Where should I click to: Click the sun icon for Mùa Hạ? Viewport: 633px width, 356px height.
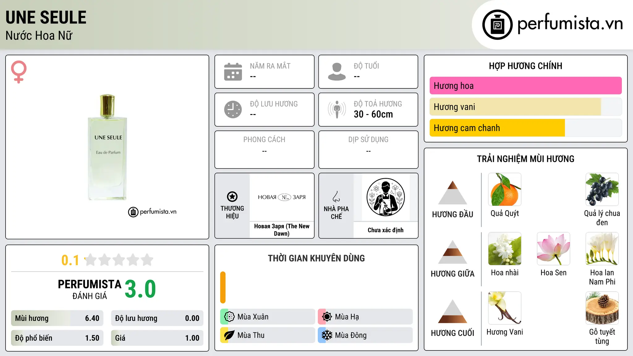tap(327, 317)
